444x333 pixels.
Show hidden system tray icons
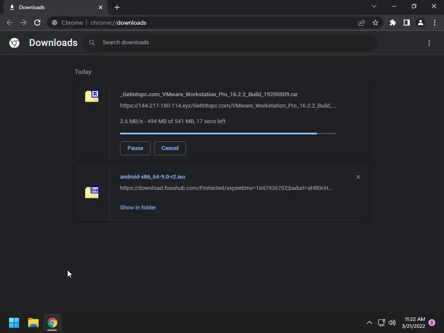tap(369, 323)
